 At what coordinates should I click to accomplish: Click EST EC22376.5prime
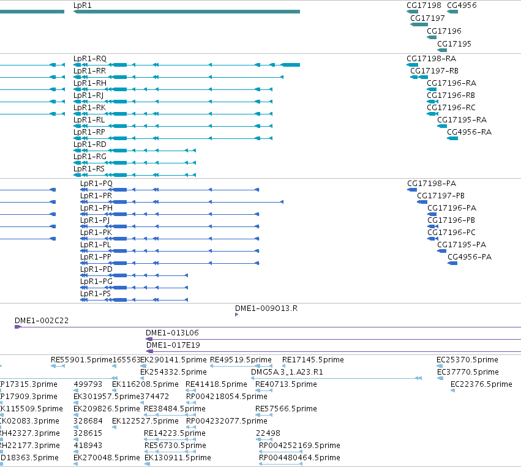[452, 390]
